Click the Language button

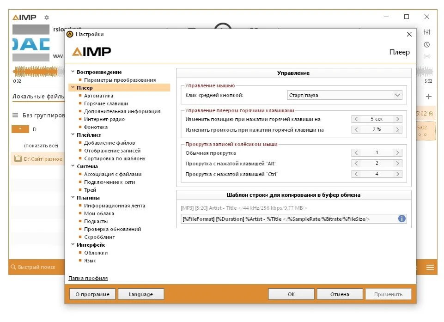pos(141,294)
